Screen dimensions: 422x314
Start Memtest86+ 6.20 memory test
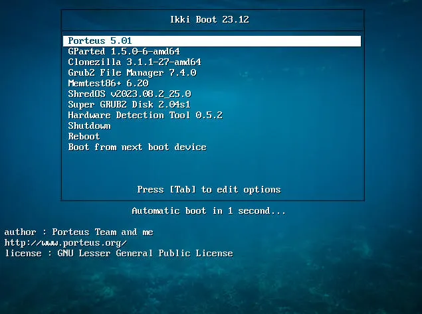(108, 84)
